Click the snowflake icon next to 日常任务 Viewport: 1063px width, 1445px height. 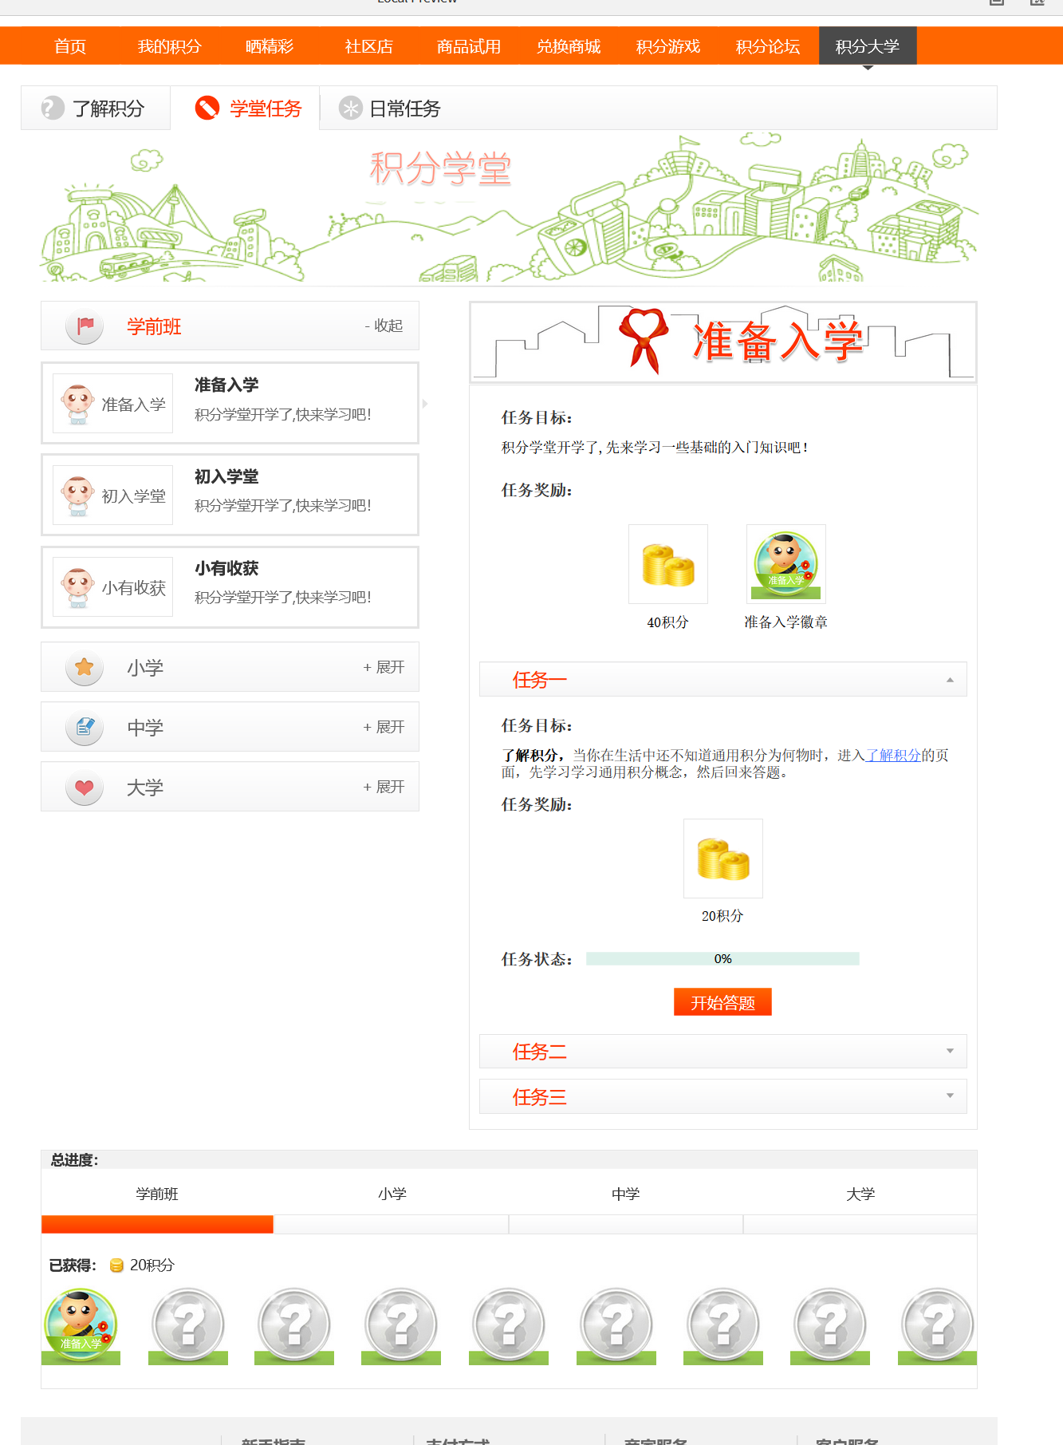coord(350,108)
